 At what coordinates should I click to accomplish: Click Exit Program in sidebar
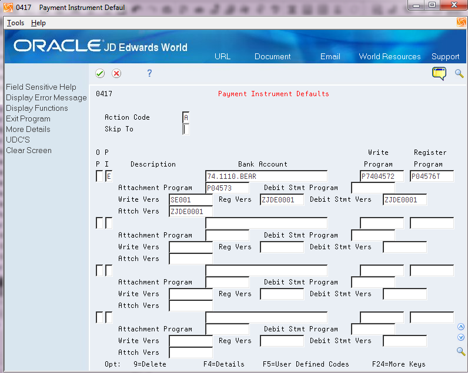28,119
